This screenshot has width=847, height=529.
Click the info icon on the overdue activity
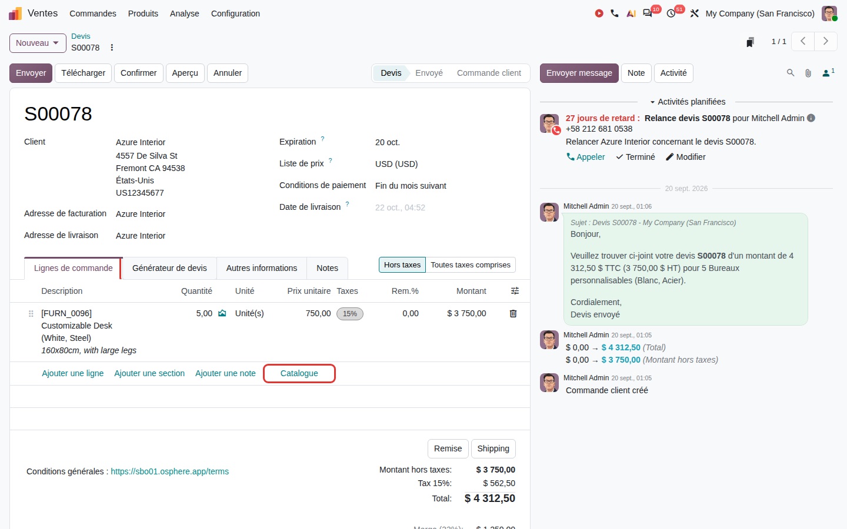point(811,118)
